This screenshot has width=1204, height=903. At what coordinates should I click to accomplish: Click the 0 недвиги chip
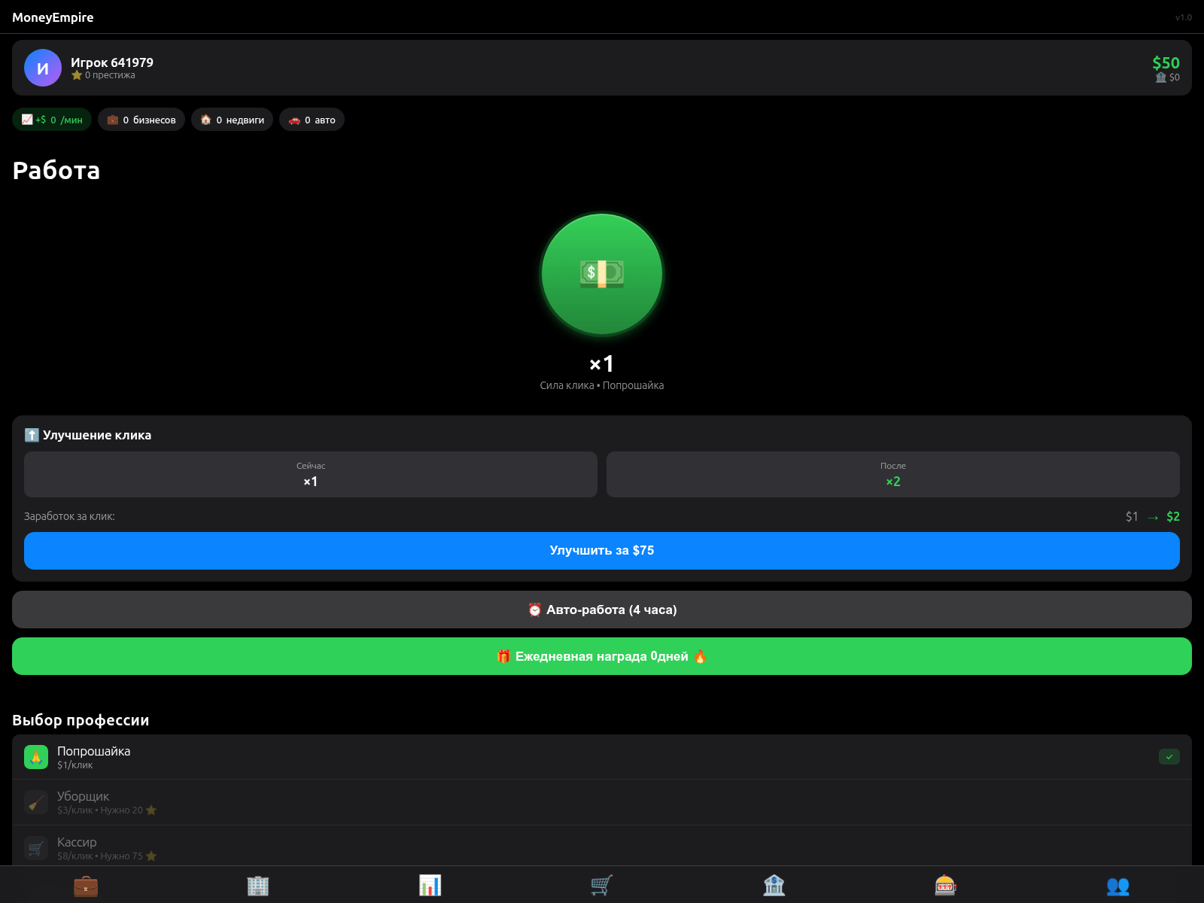[232, 120]
